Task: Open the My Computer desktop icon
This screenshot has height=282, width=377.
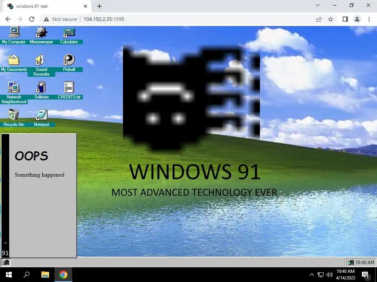Action: (14, 36)
